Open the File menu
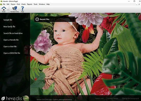 coord(4,4)
